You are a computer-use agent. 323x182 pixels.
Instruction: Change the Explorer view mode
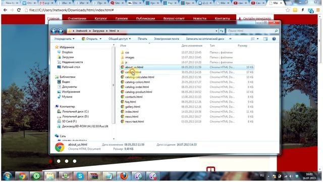pos(252,39)
